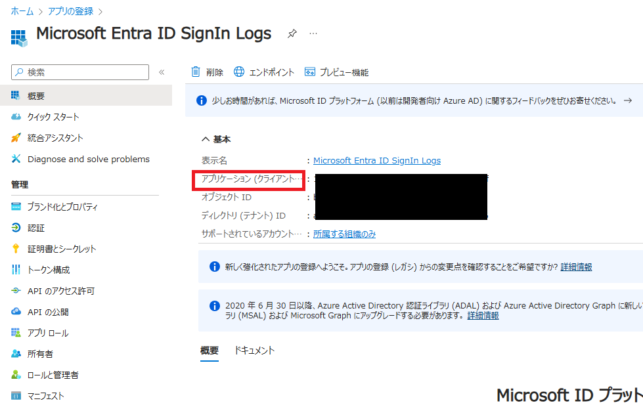Select アプリ ロール in the sidebar

pyautogui.click(x=48, y=333)
